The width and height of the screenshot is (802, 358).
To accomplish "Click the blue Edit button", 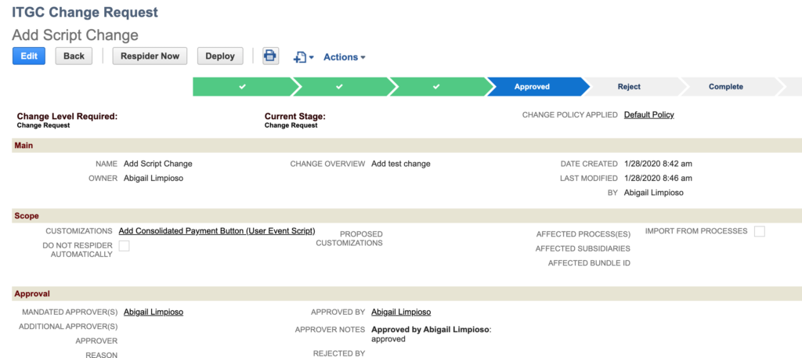I will (x=29, y=56).
